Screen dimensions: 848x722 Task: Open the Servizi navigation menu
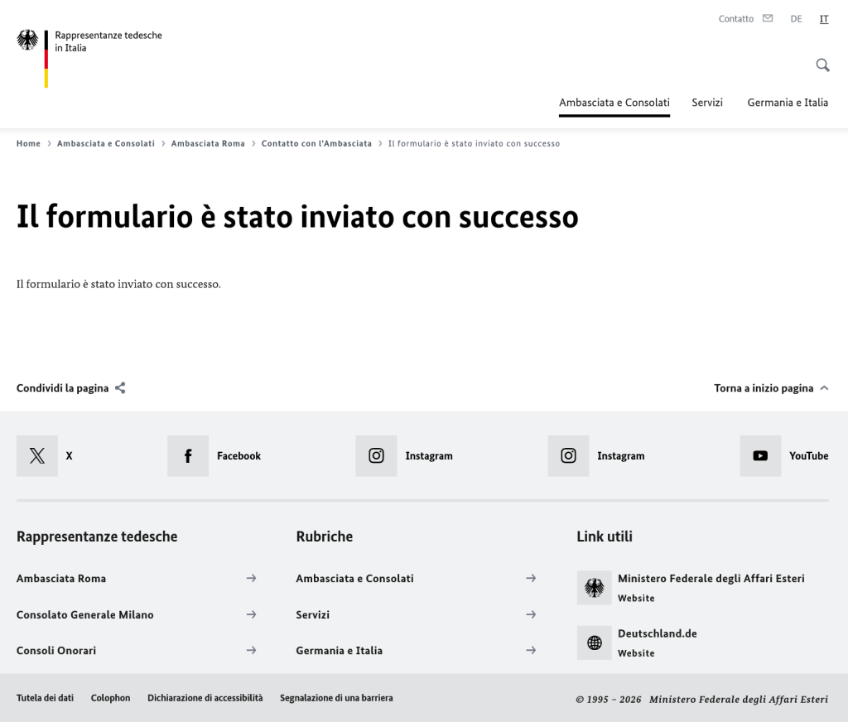click(707, 103)
